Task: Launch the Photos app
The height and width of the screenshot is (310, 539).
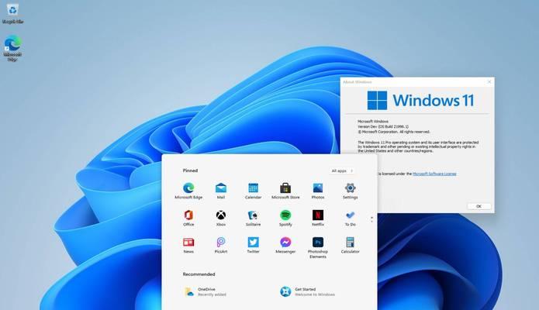Action: click(318, 191)
